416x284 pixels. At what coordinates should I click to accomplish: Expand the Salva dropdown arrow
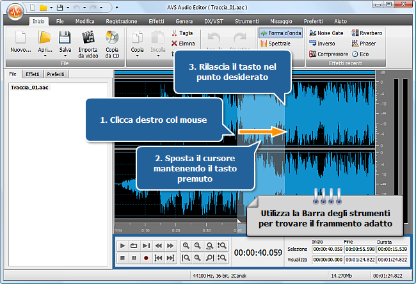click(65, 56)
